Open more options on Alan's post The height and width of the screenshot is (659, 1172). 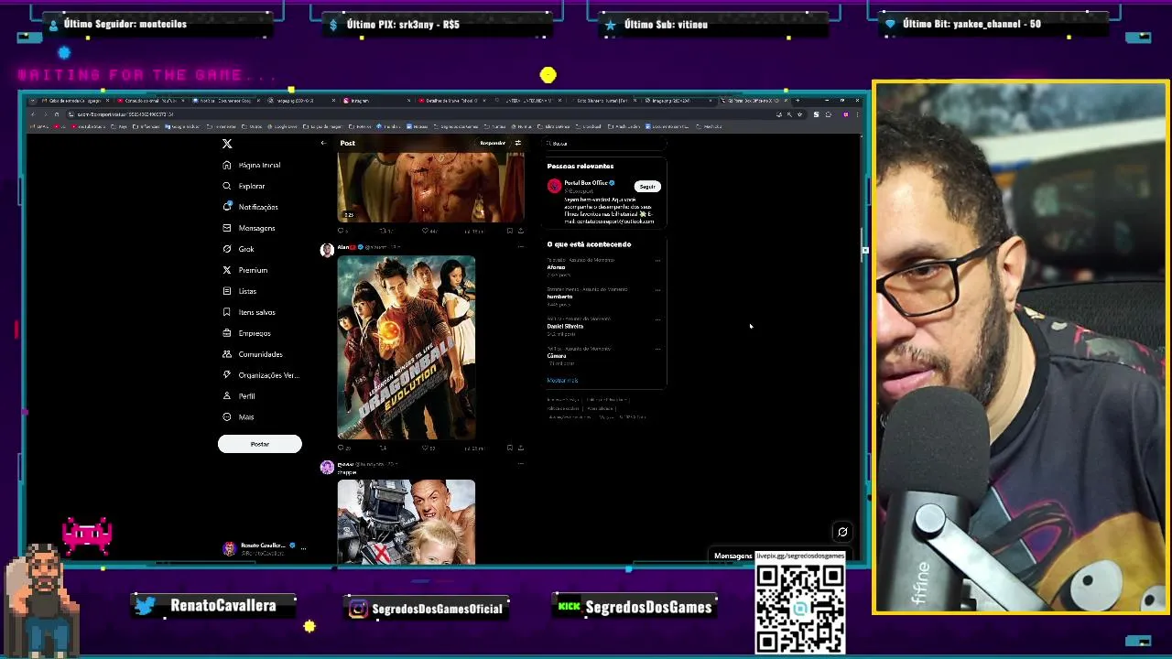tap(520, 246)
